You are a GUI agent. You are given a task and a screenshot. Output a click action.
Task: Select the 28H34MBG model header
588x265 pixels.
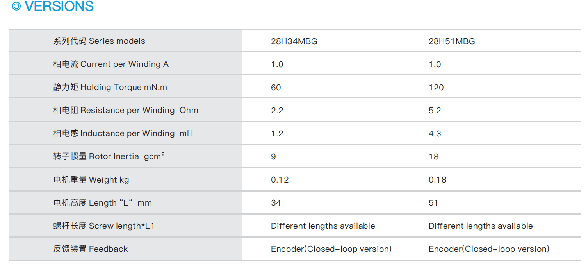(294, 41)
